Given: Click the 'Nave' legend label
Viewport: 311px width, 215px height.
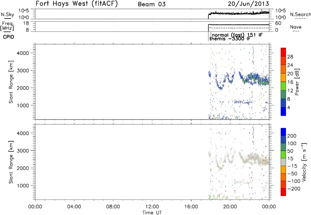Looking at the screenshot, I should 296,27.
